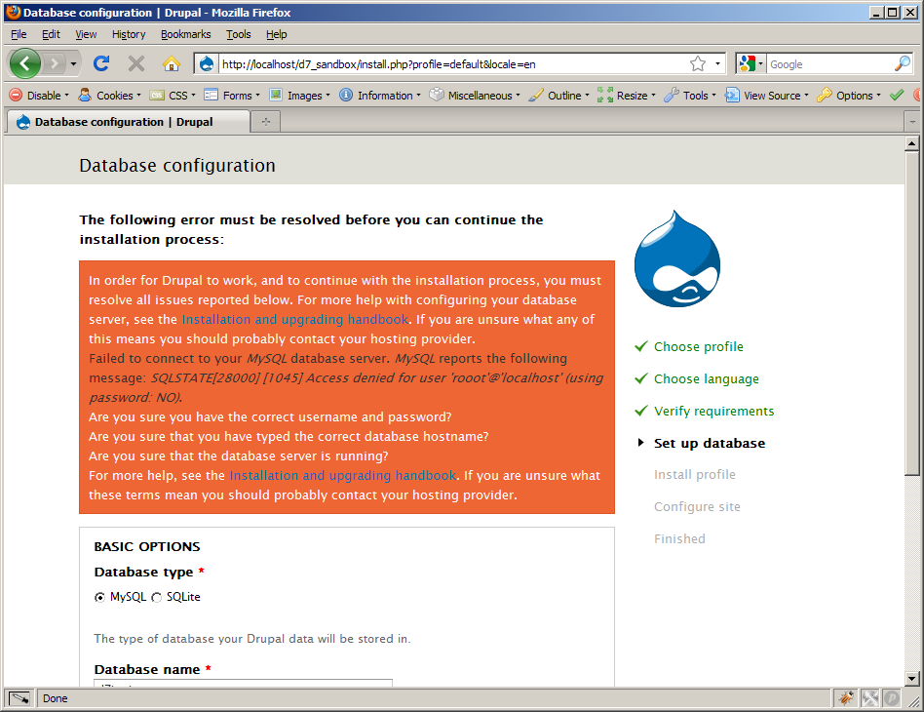Open a new tab with plus button
The width and height of the screenshot is (924, 712).
(266, 122)
